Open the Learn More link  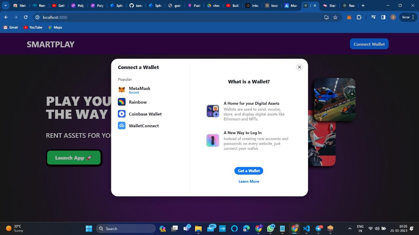tap(249, 181)
